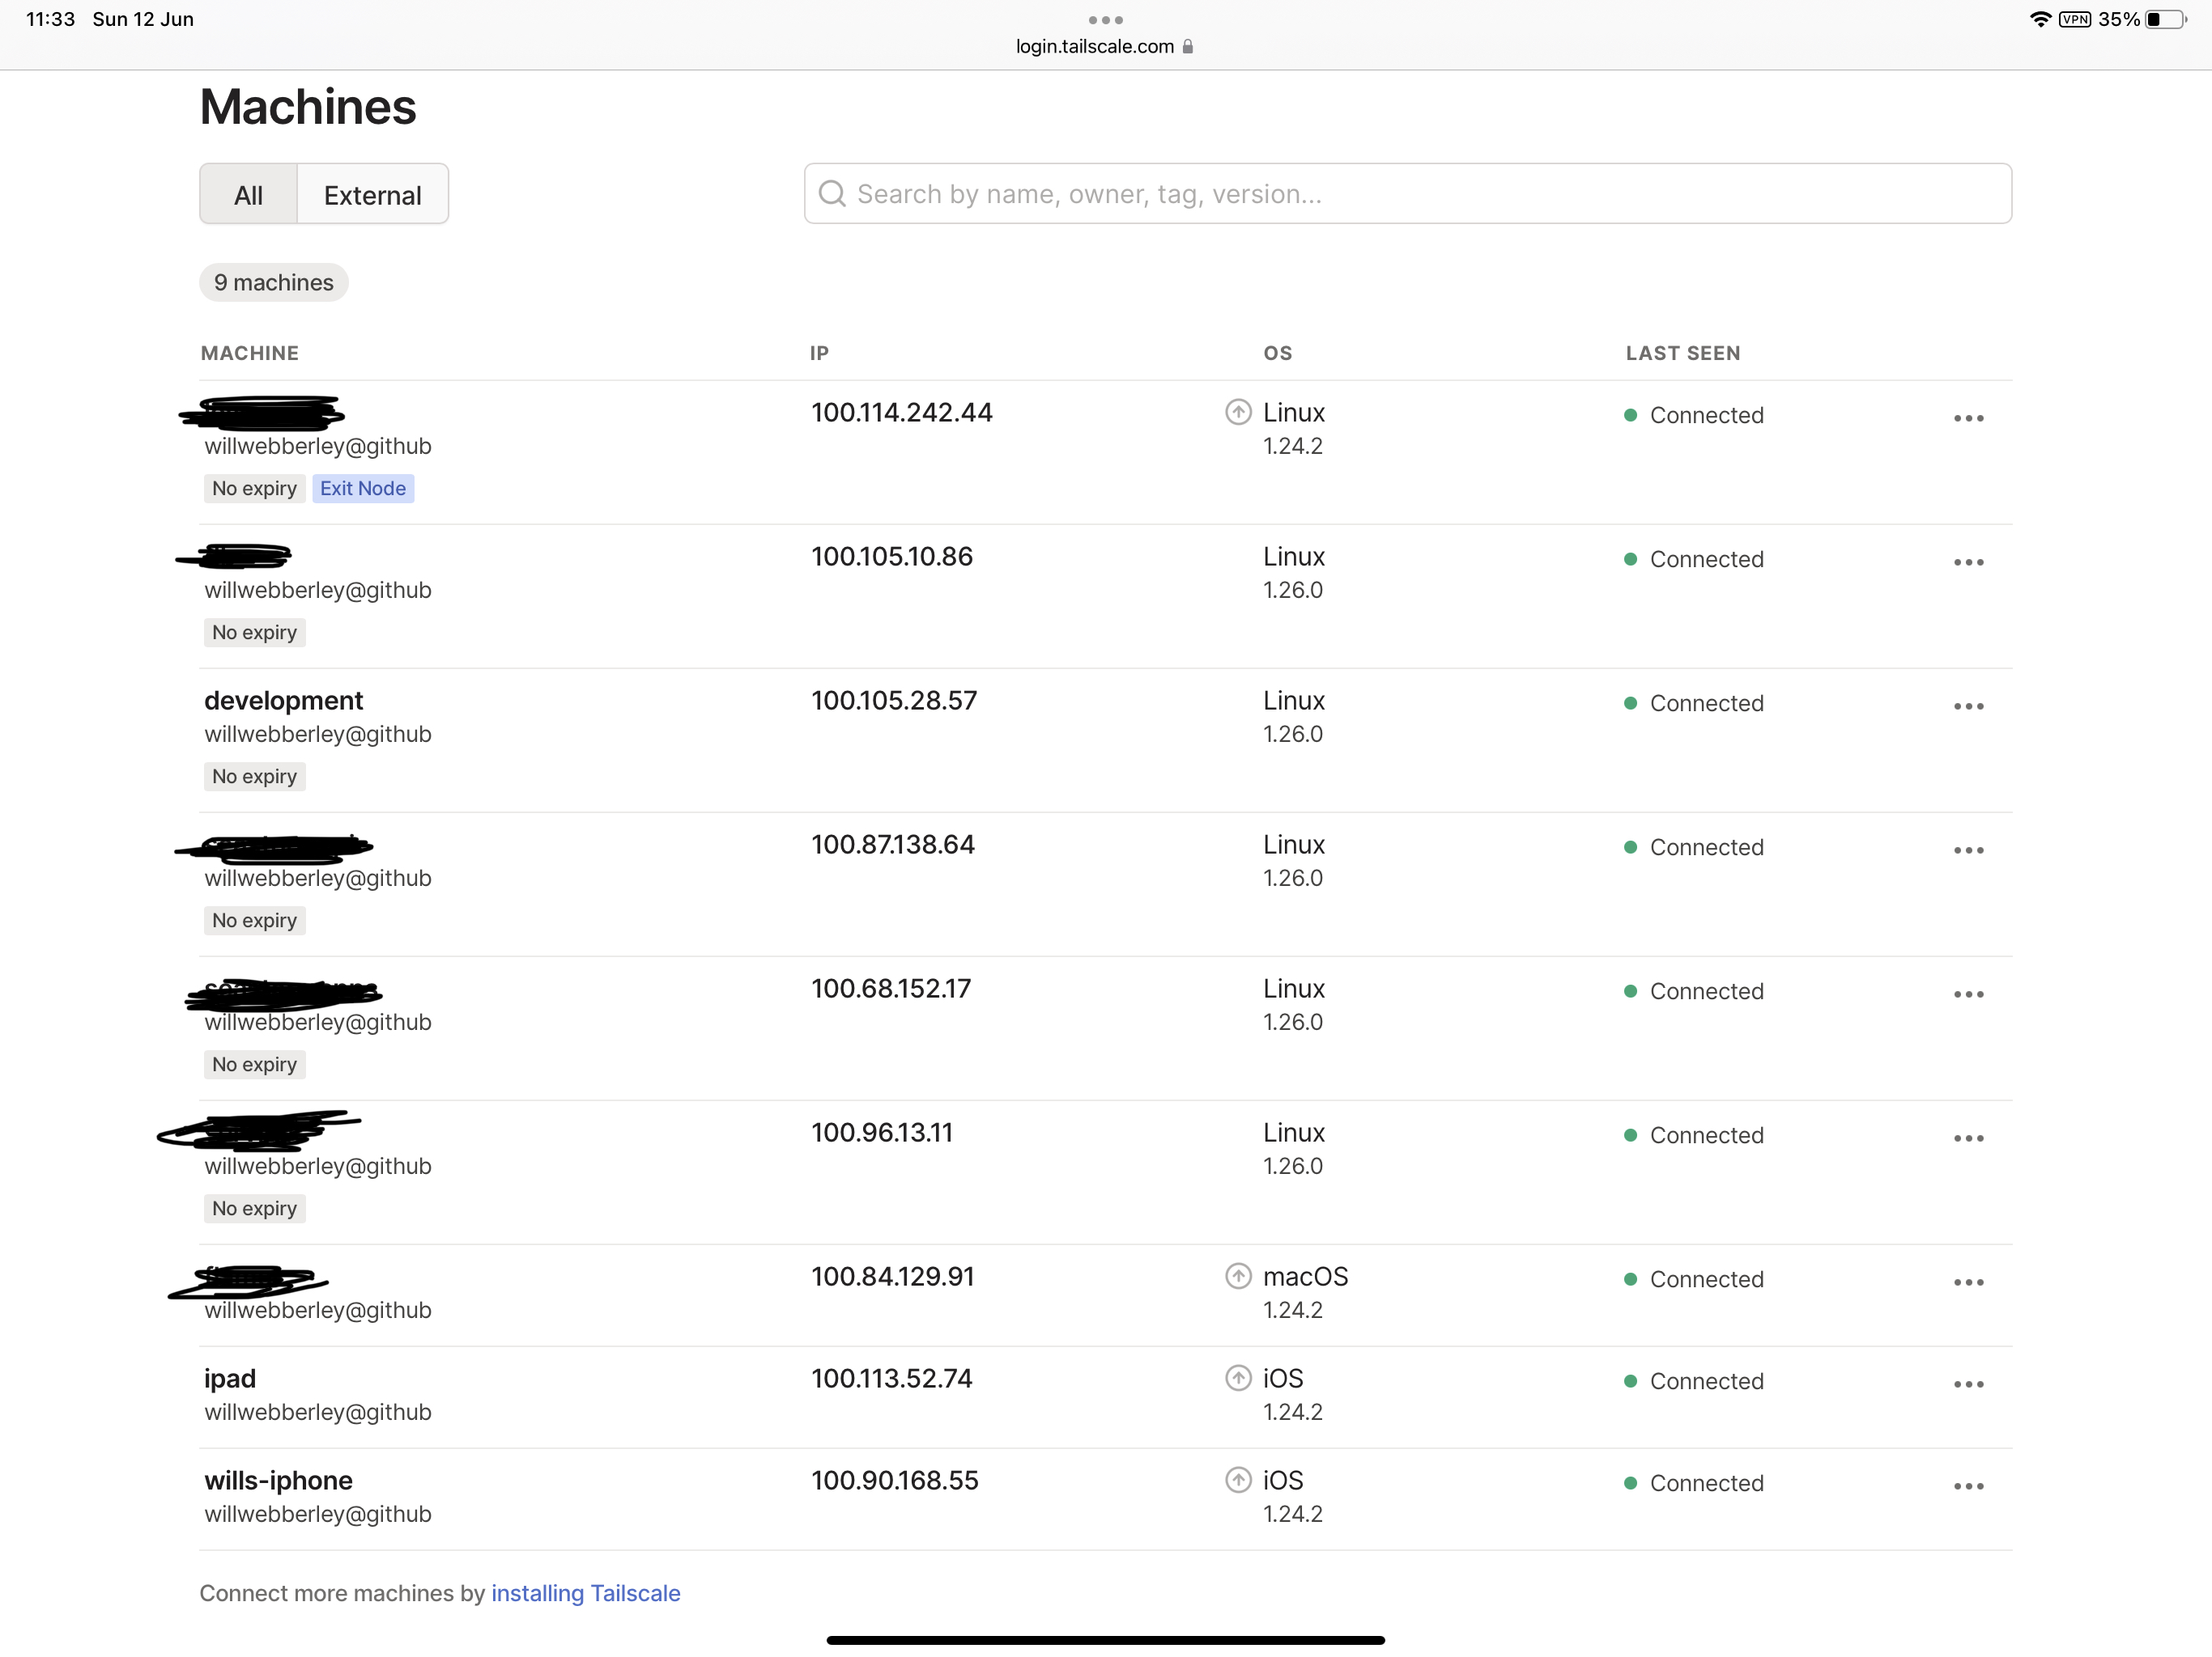2212x1657 pixels.
Task: Switch to the External tab
Action: pos(372,194)
